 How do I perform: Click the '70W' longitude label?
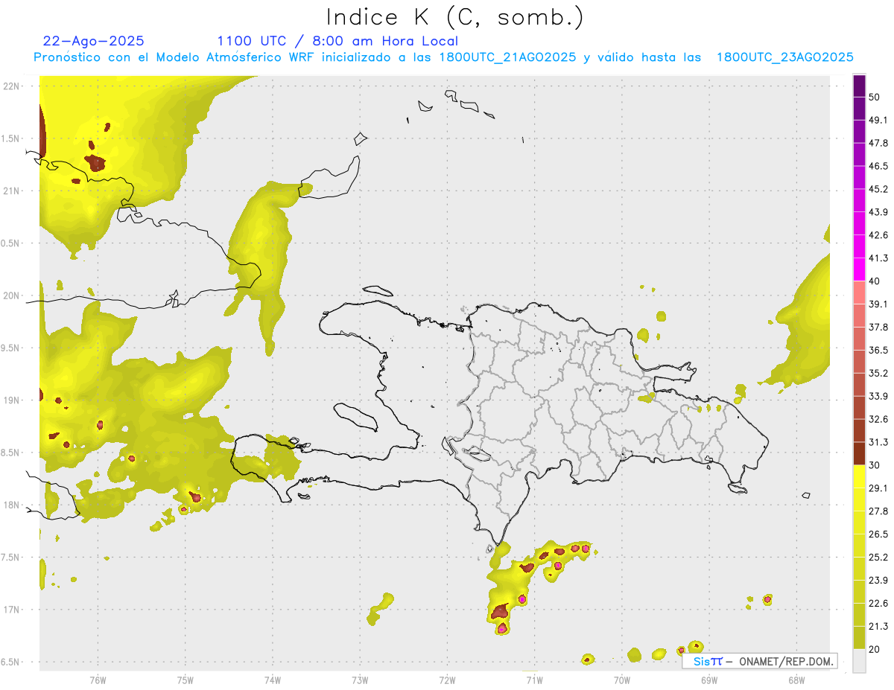pyautogui.click(x=621, y=680)
